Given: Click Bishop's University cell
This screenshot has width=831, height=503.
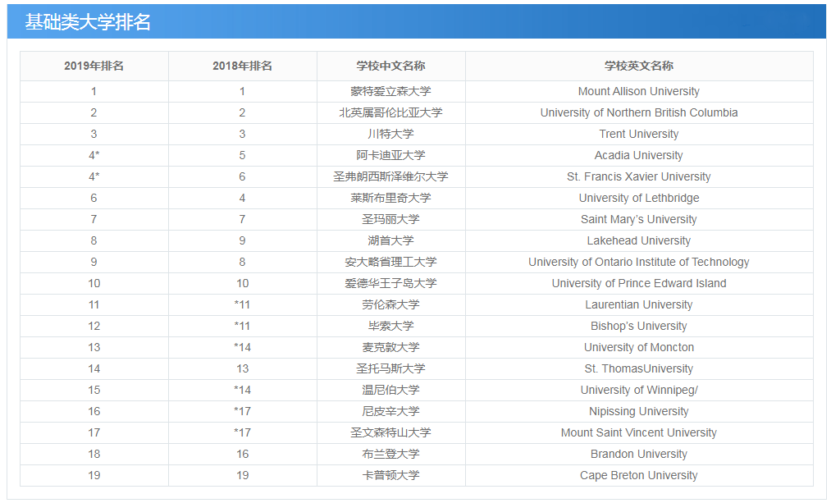Looking at the screenshot, I should [x=638, y=326].
